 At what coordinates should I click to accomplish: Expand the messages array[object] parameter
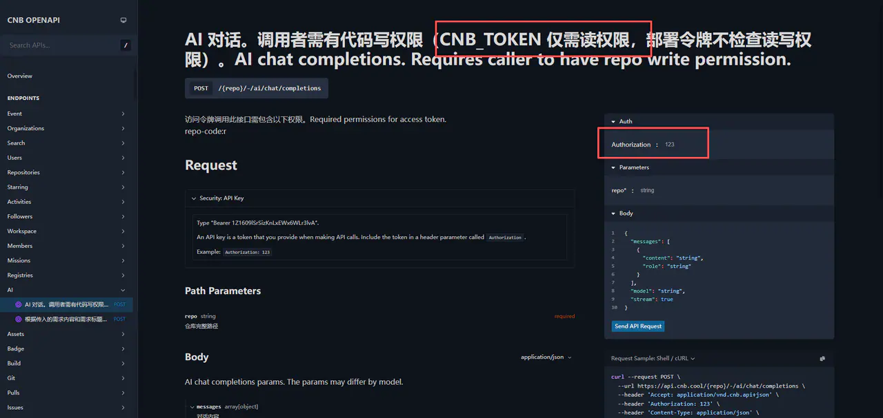coord(224,407)
